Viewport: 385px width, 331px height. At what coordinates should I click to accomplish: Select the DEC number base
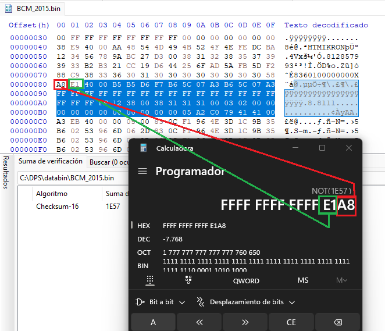click(144, 239)
